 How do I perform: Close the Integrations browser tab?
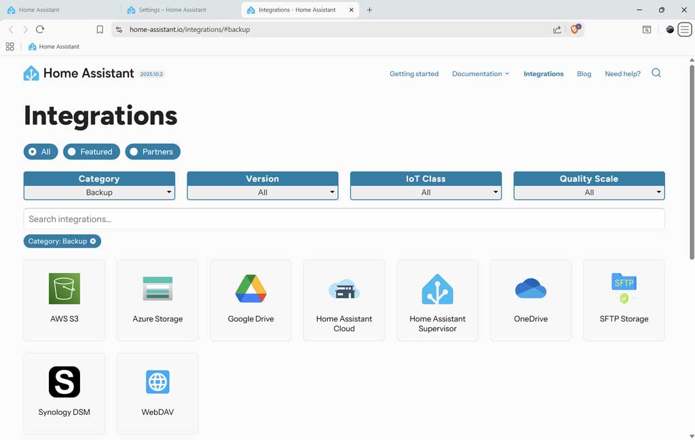[x=352, y=10]
